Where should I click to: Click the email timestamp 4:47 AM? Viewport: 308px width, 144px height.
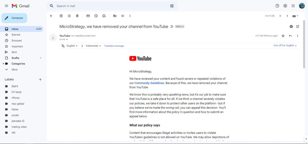coord(266,36)
